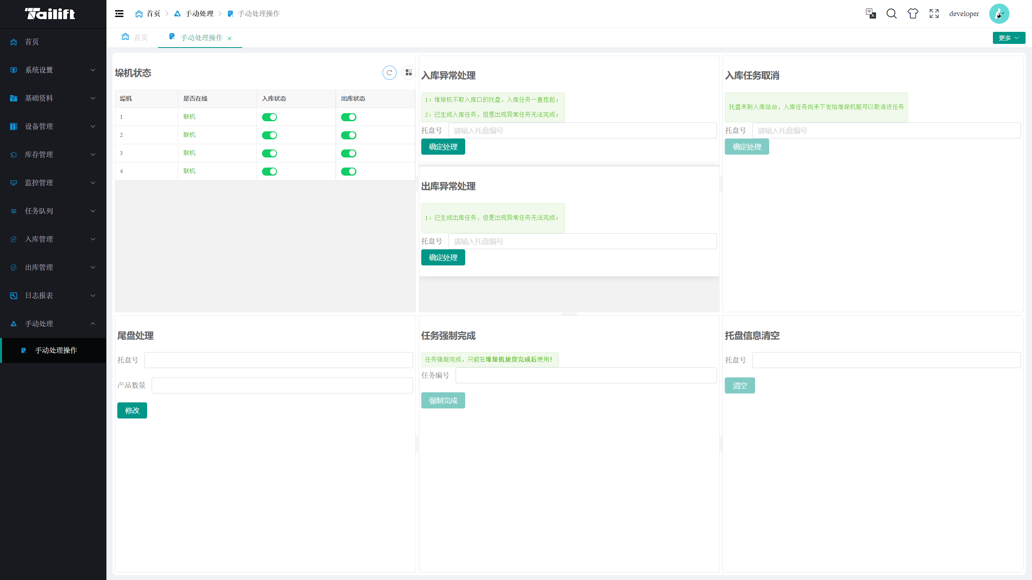1032x580 pixels.
Task: Toggle inbound status for stacker 4
Action: [269, 172]
